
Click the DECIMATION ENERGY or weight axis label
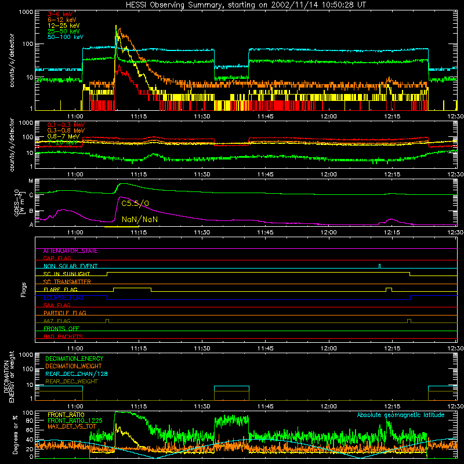point(9,376)
